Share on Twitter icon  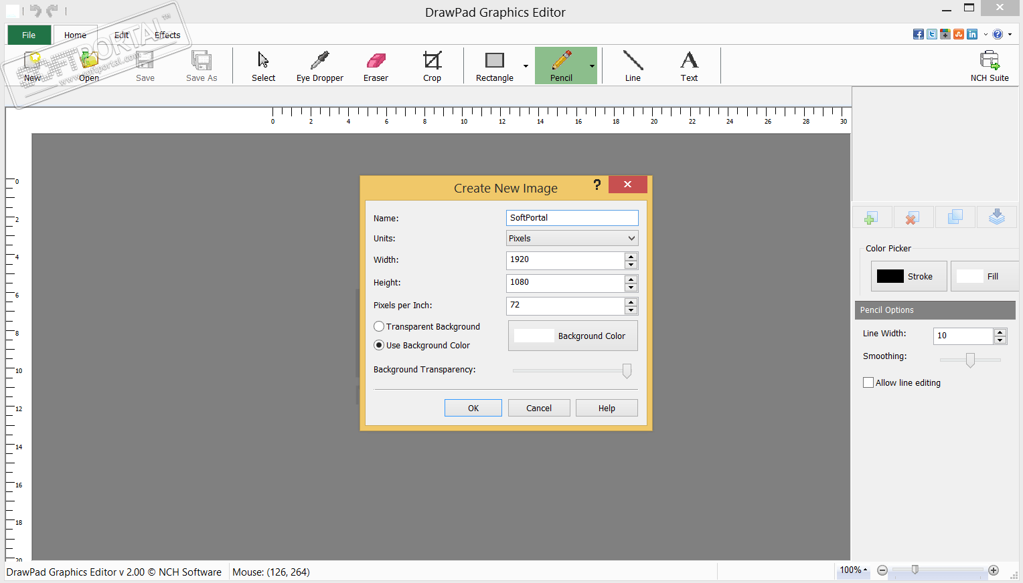tap(932, 34)
